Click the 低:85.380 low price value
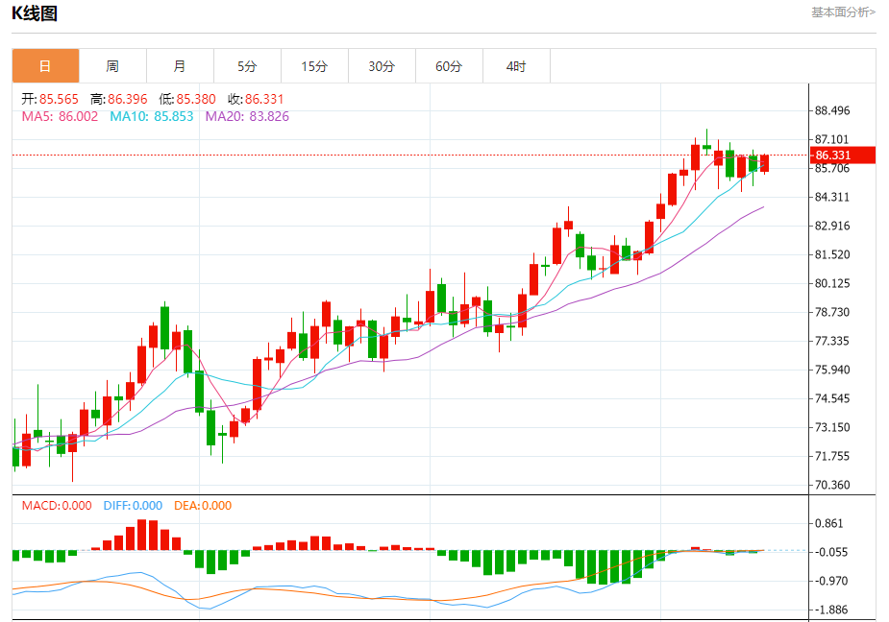The image size is (889, 622). click(187, 99)
